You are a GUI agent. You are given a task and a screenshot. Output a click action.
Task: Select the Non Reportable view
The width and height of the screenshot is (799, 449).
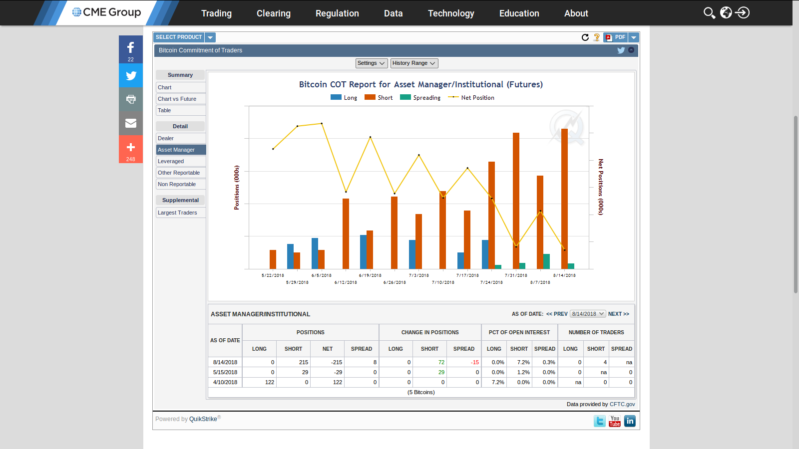coord(181,184)
